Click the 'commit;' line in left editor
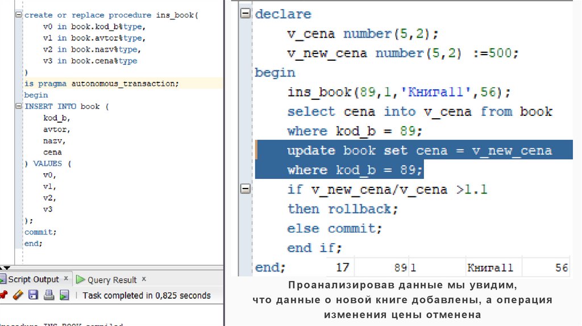Screen dimensions: 582x326 click(x=40, y=232)
